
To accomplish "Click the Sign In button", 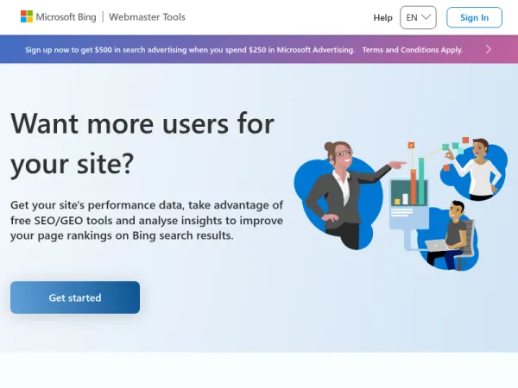I will pos(474,17).
